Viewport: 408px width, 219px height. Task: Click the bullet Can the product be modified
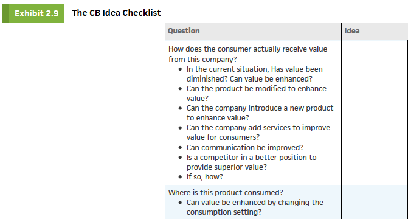[x=257, y=94]
